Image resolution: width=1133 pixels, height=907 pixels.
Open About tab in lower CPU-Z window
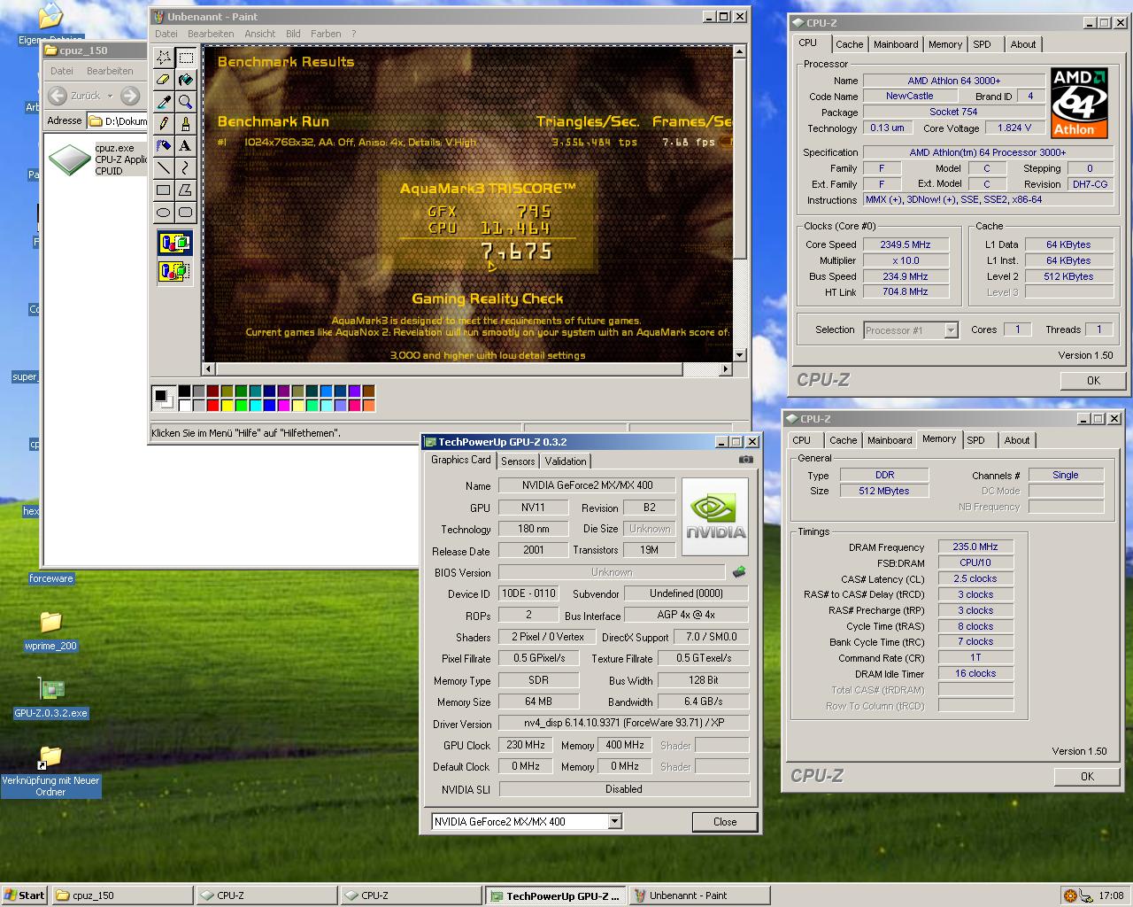(x=1017, y=440)
